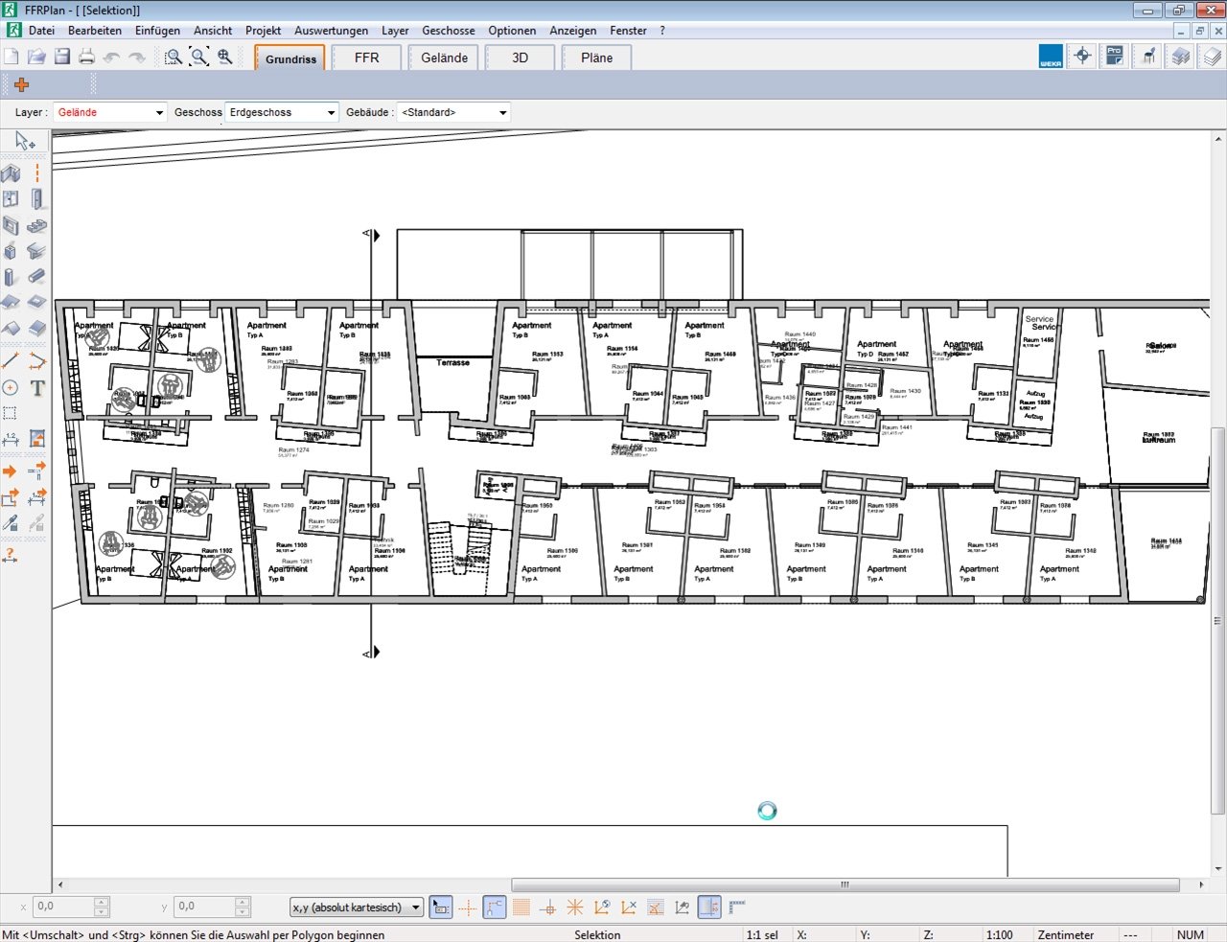Open the Layer dropdown showing Gelände
Screen dimensions: 1227x942
[x=110, y=112]
